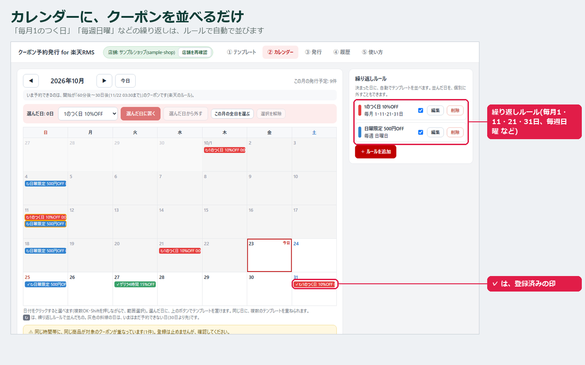Select today's date cell, the 23rd
585x365 pixels.
269,255
